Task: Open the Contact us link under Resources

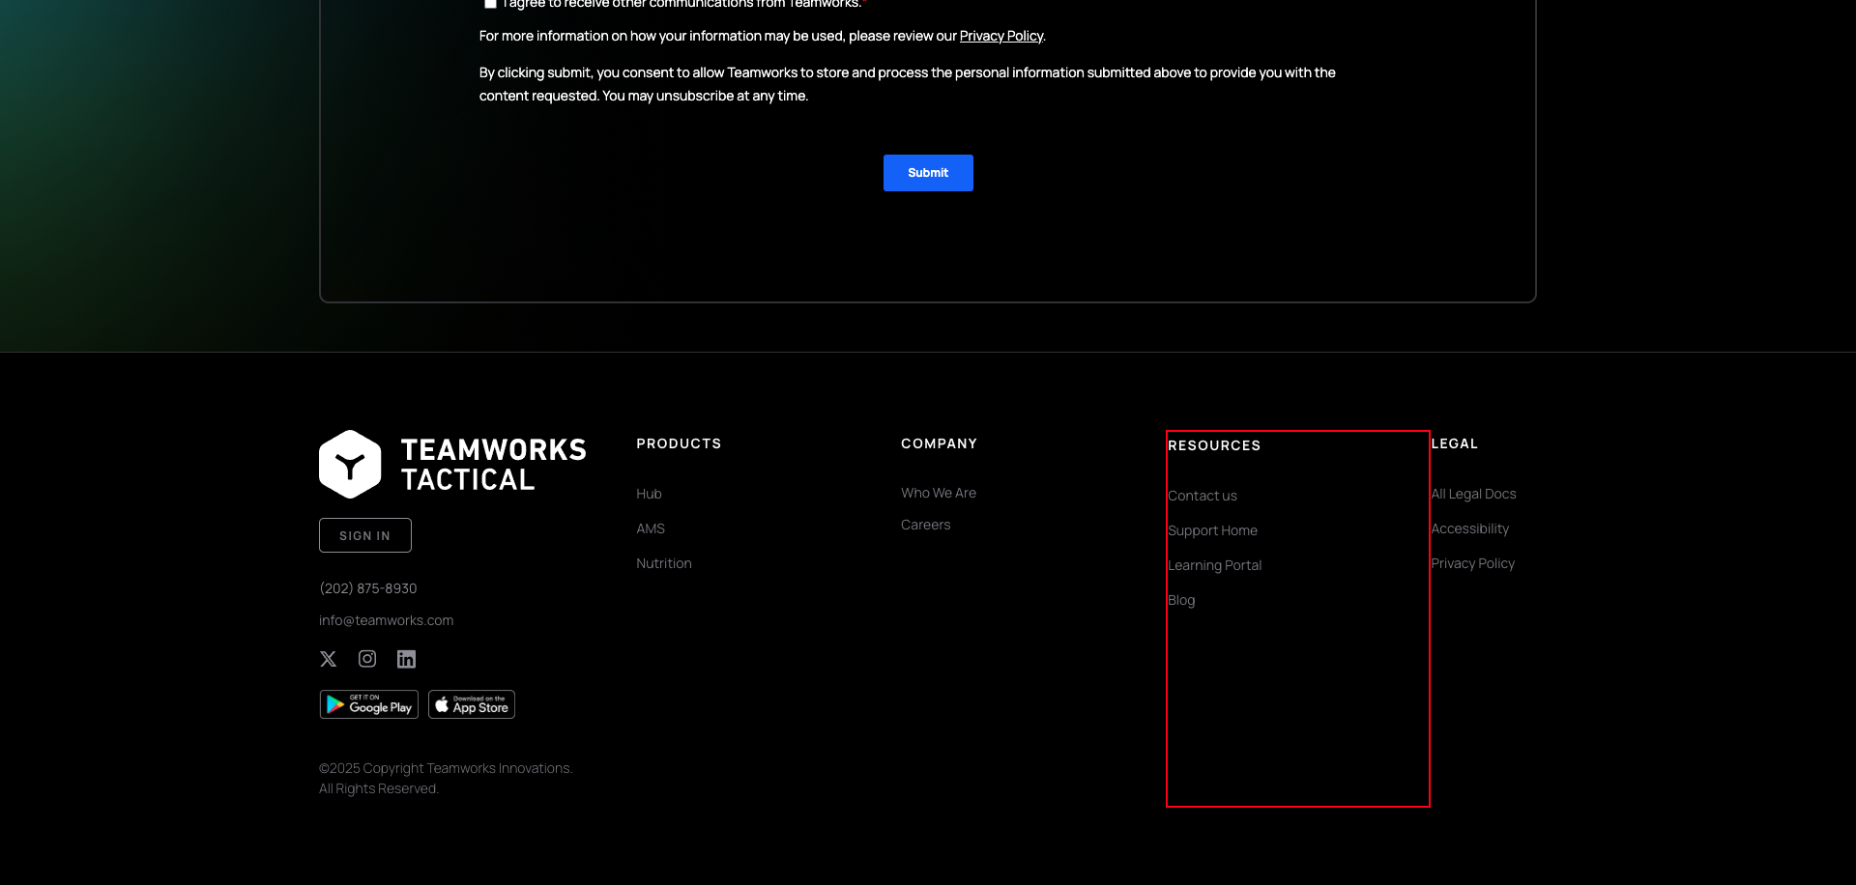Action: [x=1203, y=495]
